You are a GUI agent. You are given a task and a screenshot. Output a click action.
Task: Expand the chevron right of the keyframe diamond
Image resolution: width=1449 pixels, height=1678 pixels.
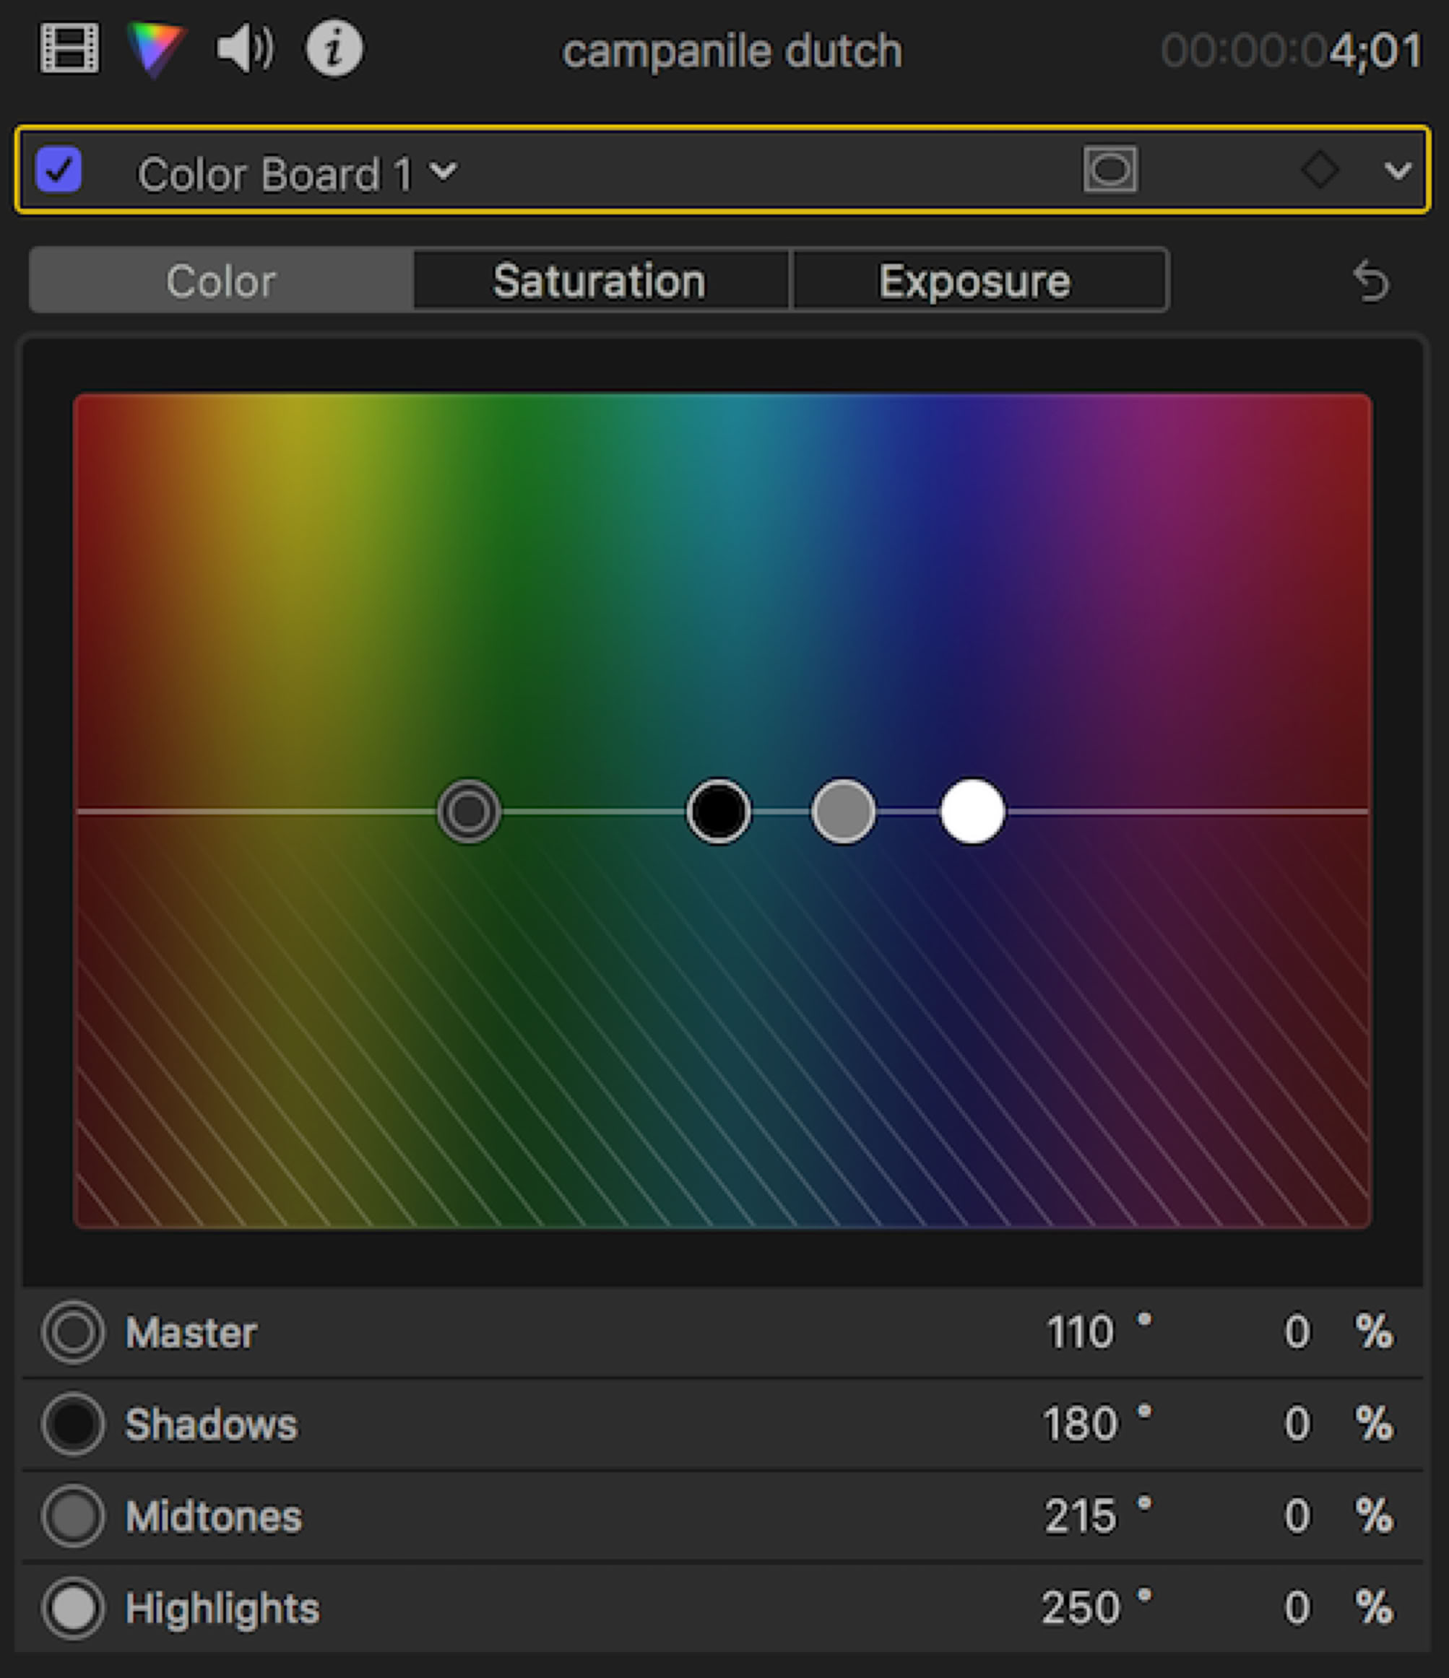coord(1398,171)
